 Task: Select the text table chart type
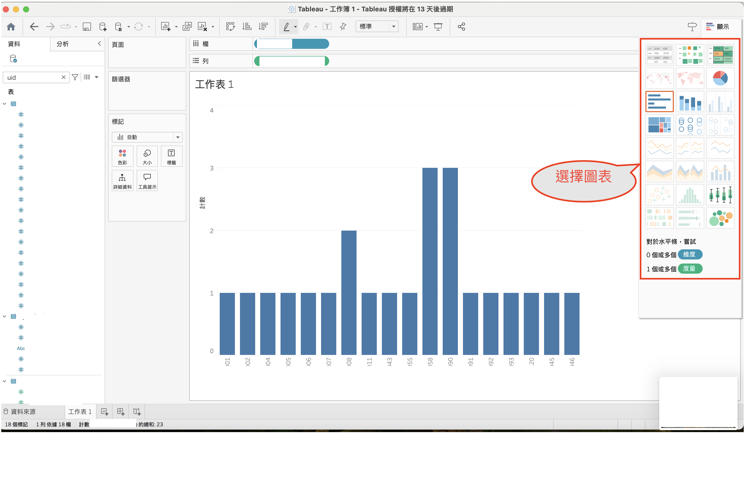tap(659, 55)
